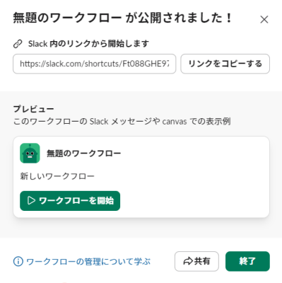282x283 pixels.
Task: Finish by clicking the 終了 button
Action: 247,261
